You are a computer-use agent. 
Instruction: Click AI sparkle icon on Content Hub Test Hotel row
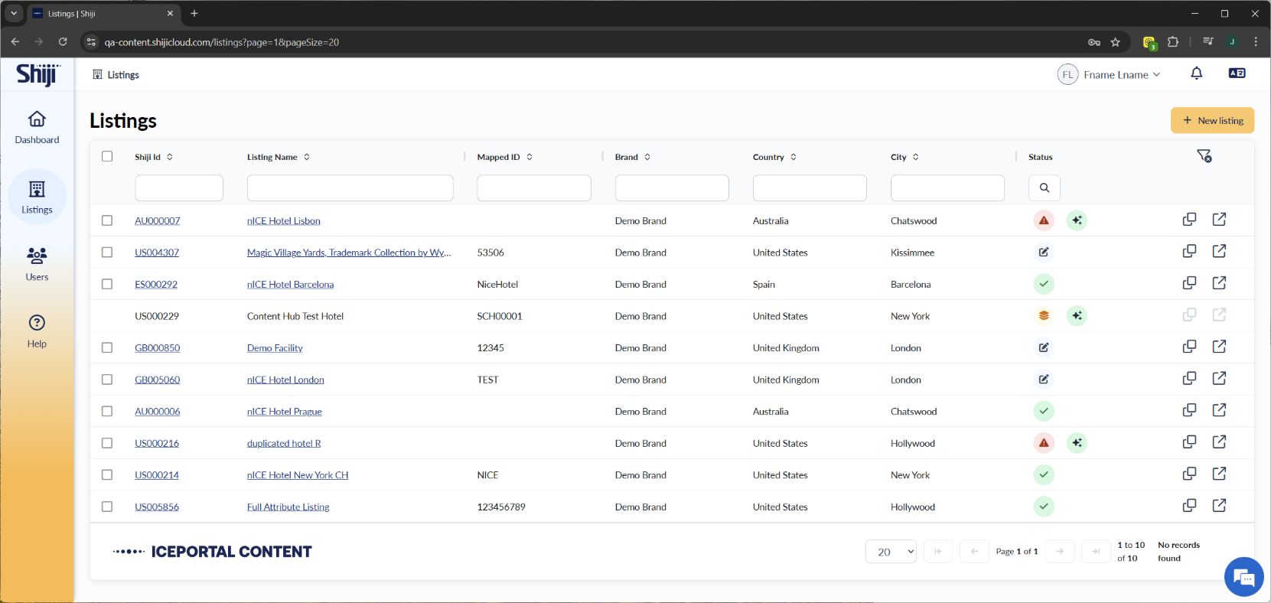point(1077,315)
